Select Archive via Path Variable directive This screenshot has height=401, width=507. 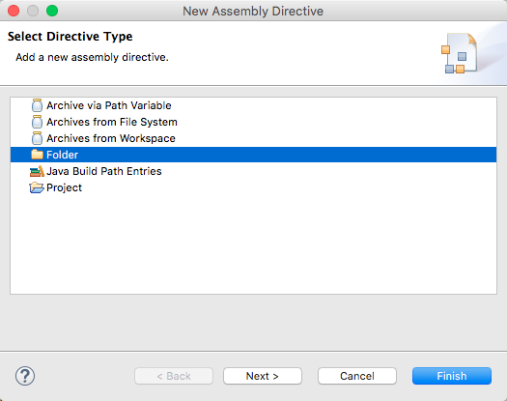[x=108, y=105]
